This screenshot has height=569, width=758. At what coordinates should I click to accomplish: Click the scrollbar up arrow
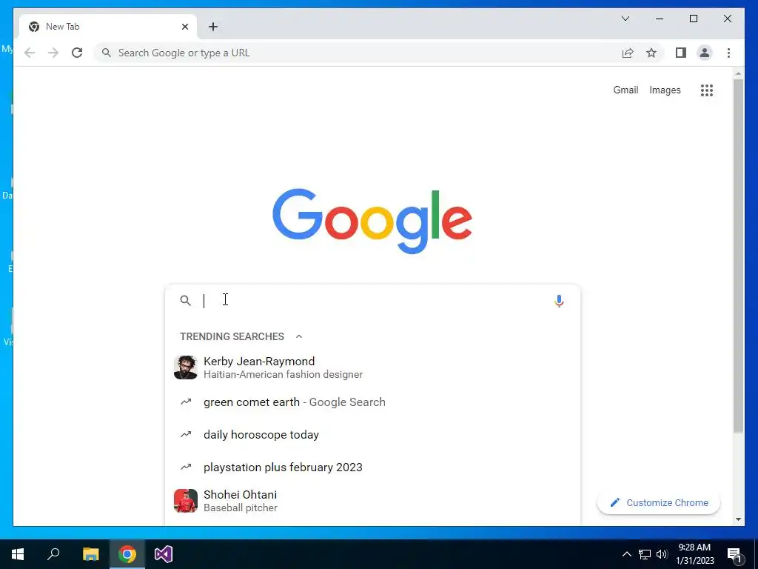click(x=738, y=74)
